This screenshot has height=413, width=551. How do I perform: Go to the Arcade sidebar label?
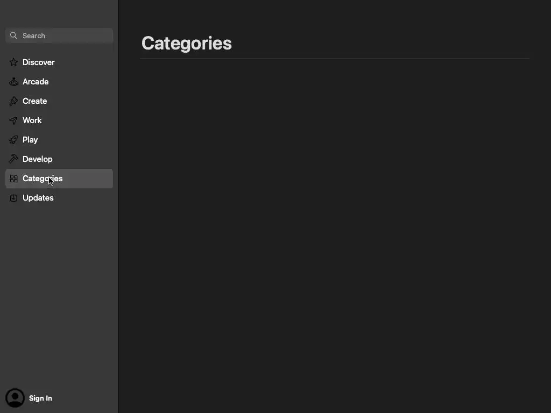[36, 82]
